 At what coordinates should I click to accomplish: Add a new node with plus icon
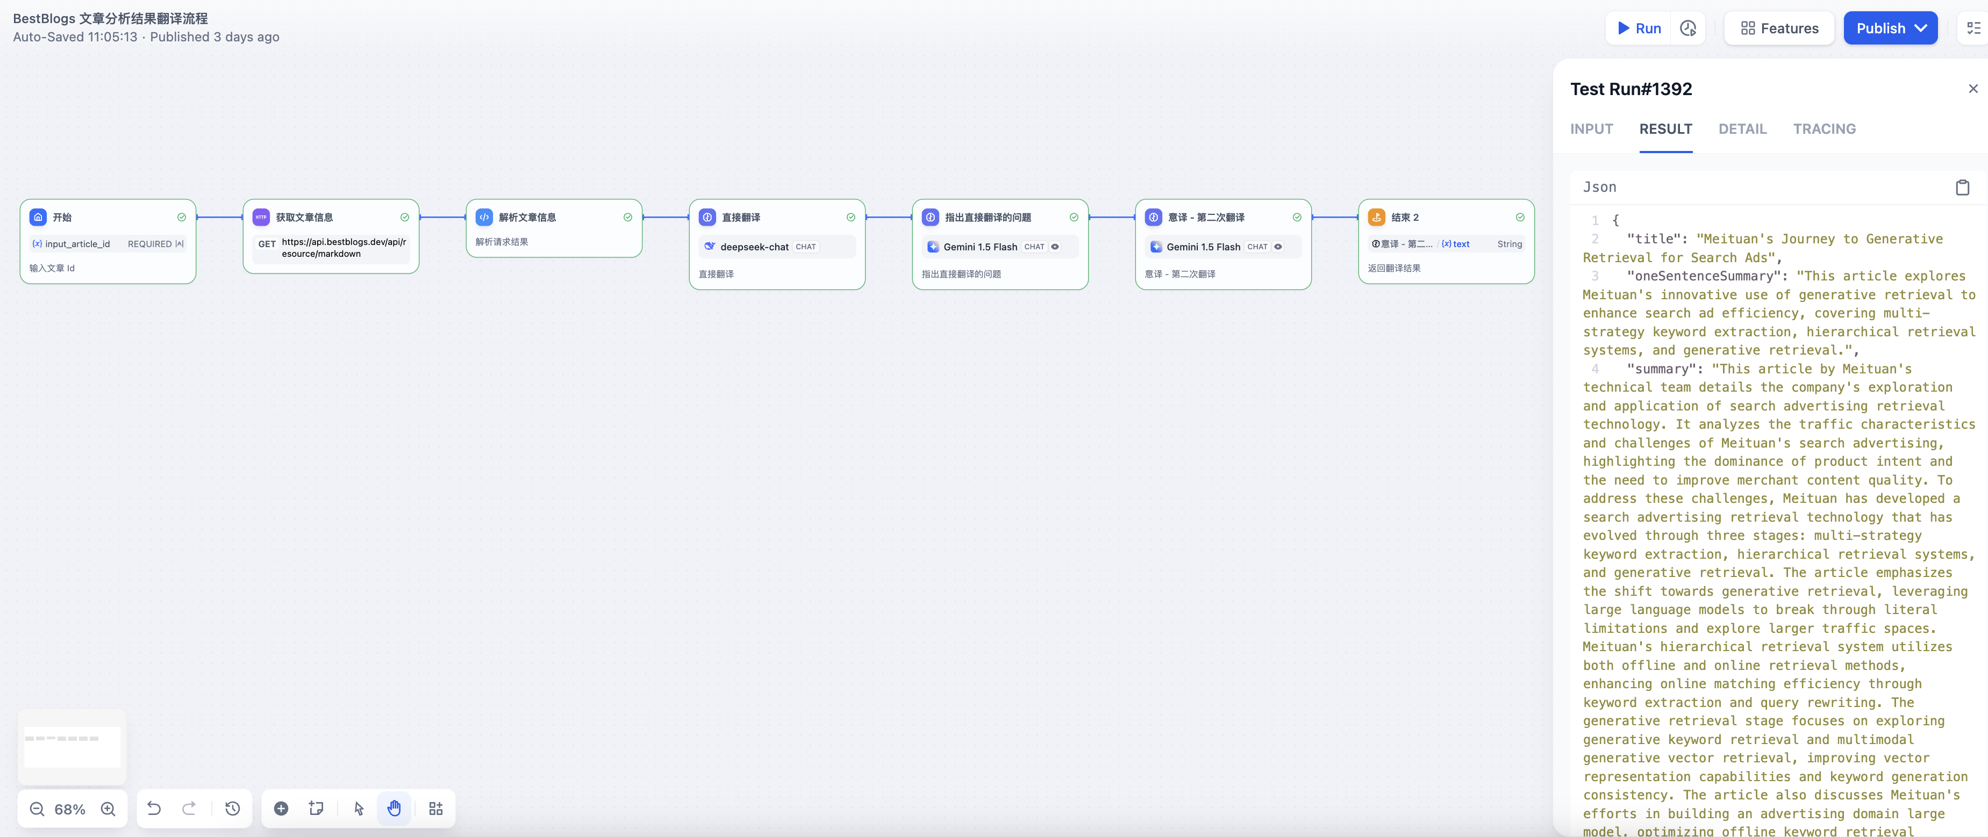281,809
